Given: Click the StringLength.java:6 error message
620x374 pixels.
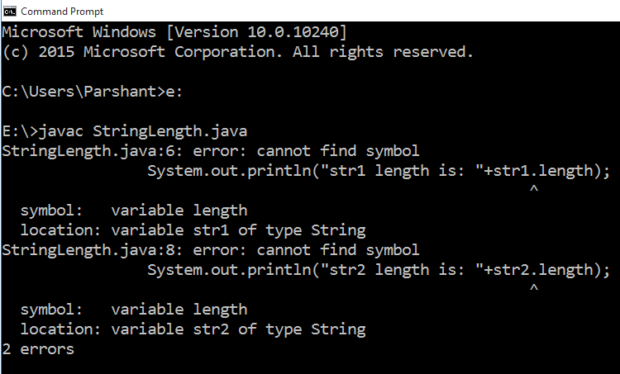Looking at the screenshot, I should tap(211, 151).
